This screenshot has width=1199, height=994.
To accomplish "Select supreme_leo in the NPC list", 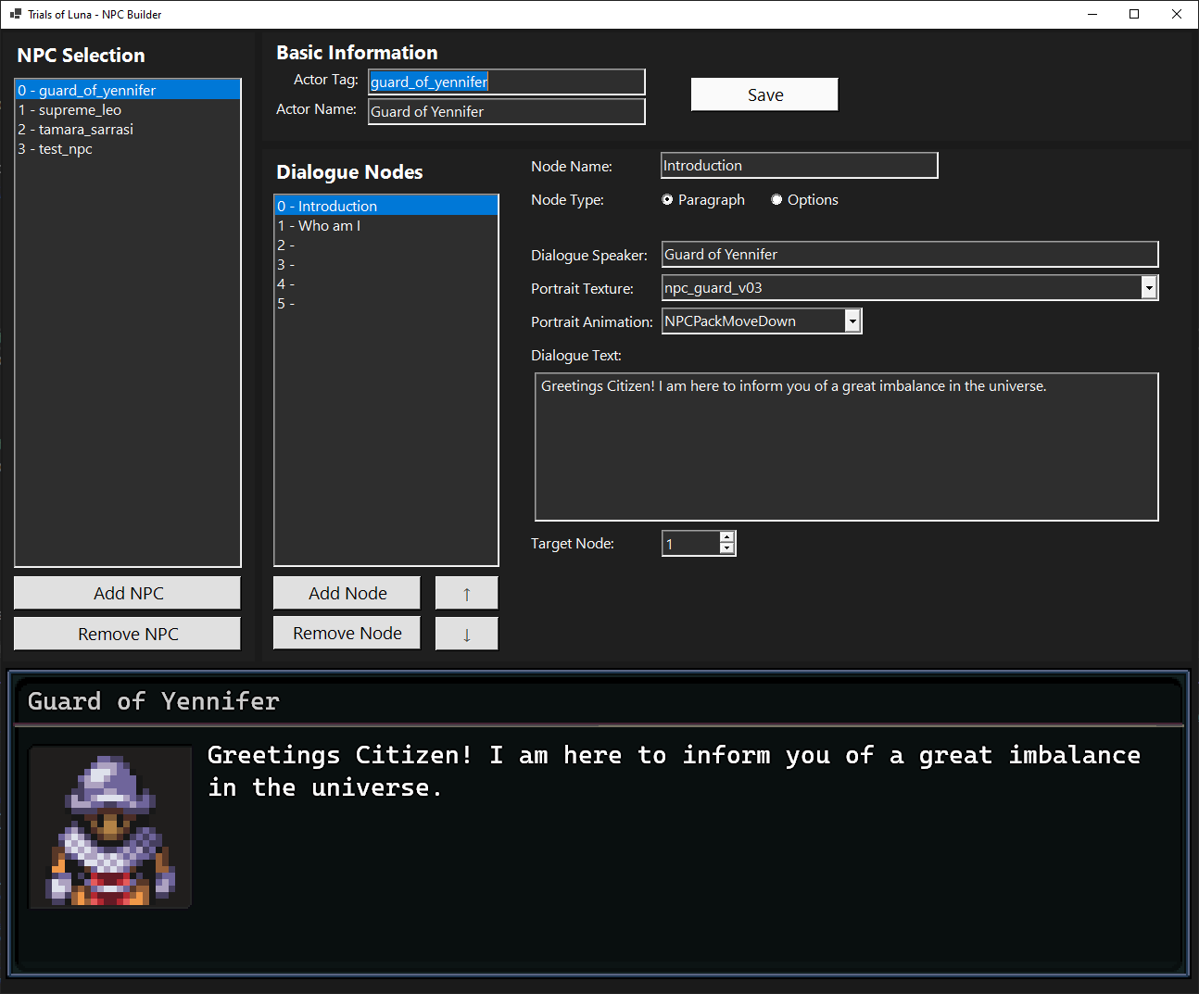I will coord(80,110).
